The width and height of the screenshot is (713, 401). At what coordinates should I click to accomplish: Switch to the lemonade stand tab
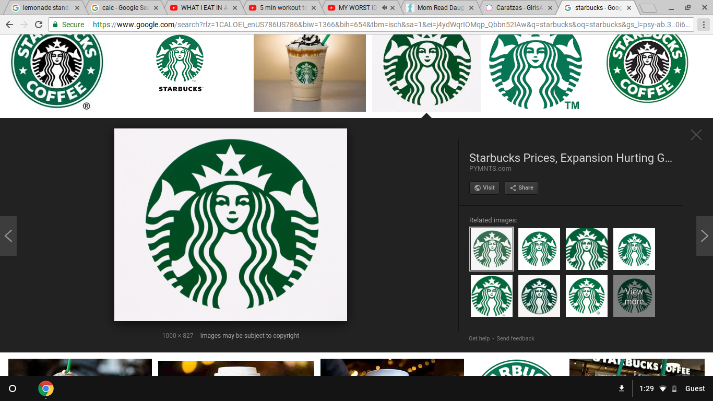point(45,8)
